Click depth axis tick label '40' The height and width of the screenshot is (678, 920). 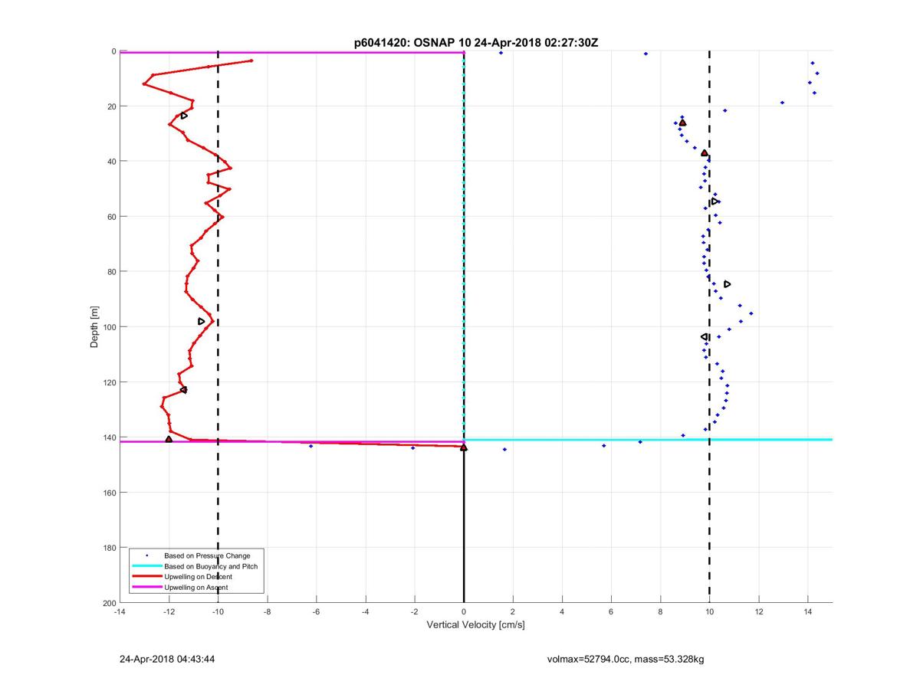[111, 162]
